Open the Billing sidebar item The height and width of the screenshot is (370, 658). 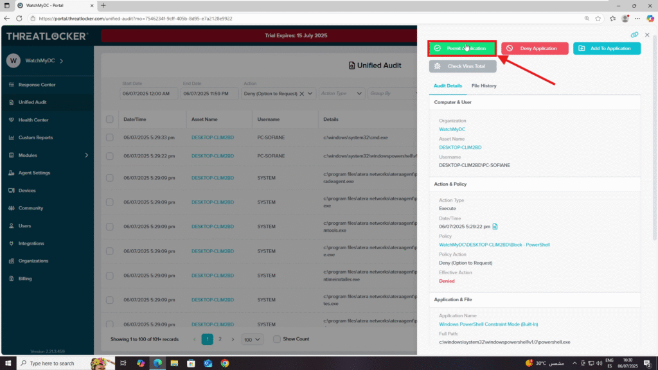(25, 279)
